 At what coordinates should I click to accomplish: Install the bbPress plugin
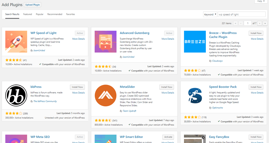click(77, 87)
